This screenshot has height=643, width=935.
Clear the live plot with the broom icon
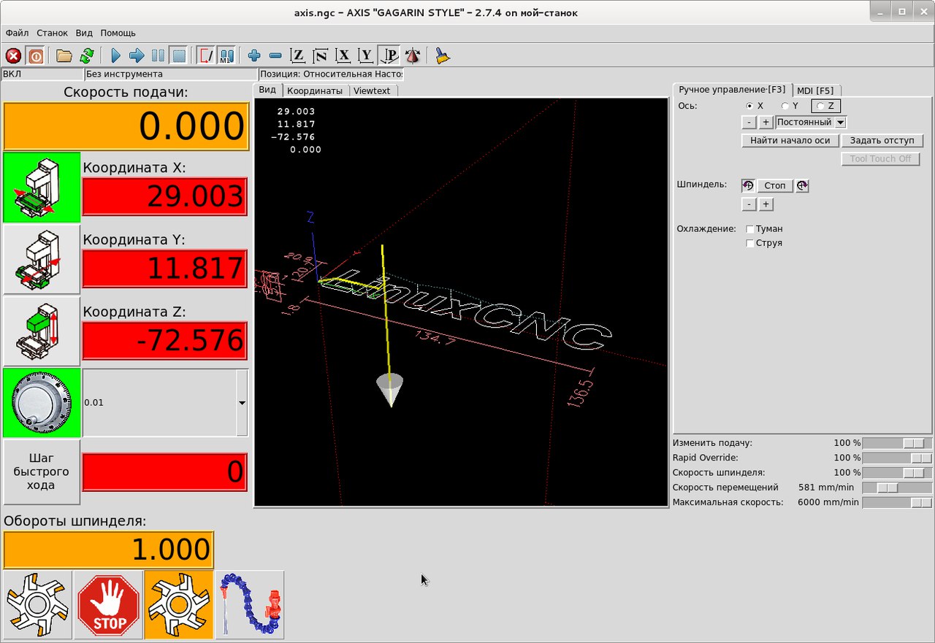pyautogui.click(x=442, y=55)
